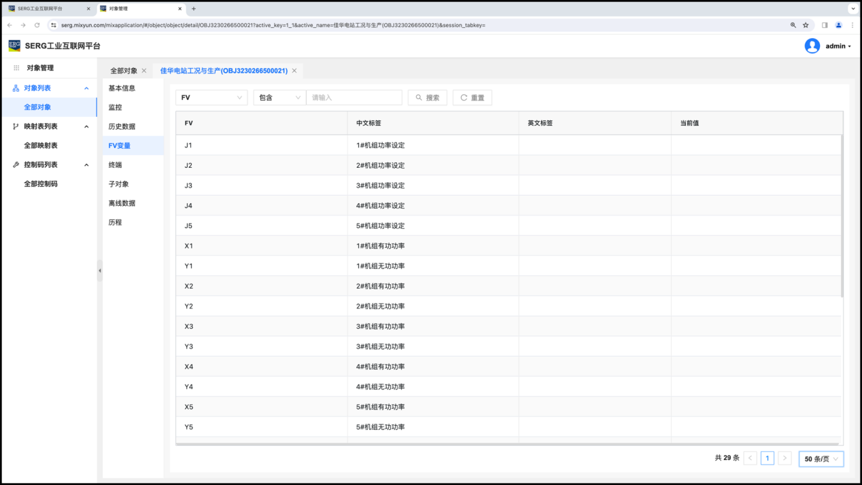Viewport: 862px width, 485px height.
Task: Go to the next page arrow
Action: pyautogui.click(x=785, y=459)
